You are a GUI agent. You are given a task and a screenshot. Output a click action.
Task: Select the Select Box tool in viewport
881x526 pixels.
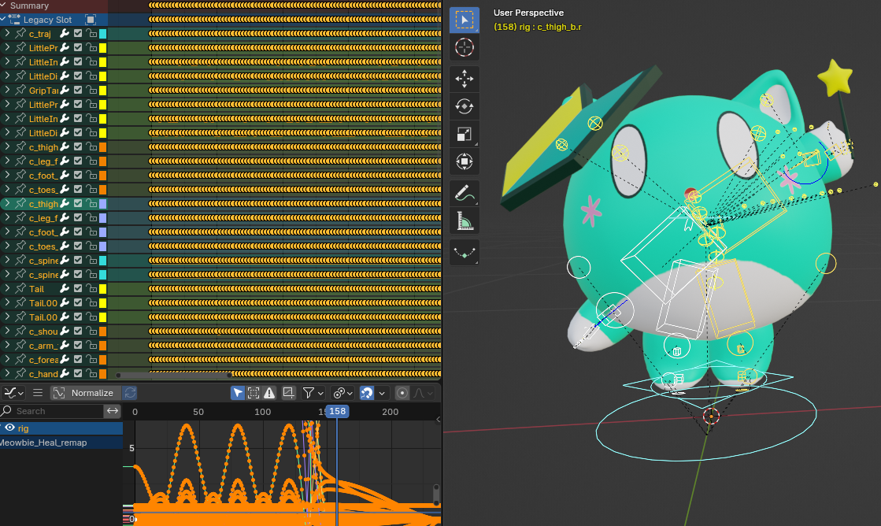(464, 20)
